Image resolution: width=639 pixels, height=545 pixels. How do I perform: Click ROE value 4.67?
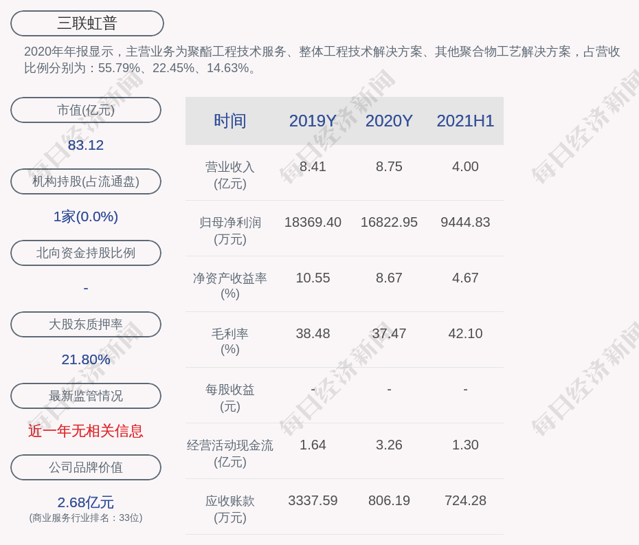[x=465, y=278]
